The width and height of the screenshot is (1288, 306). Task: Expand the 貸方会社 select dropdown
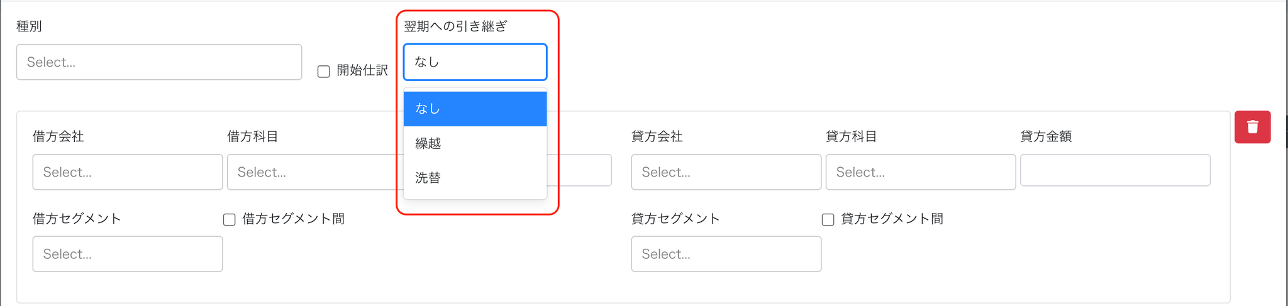tap(726, 172)
